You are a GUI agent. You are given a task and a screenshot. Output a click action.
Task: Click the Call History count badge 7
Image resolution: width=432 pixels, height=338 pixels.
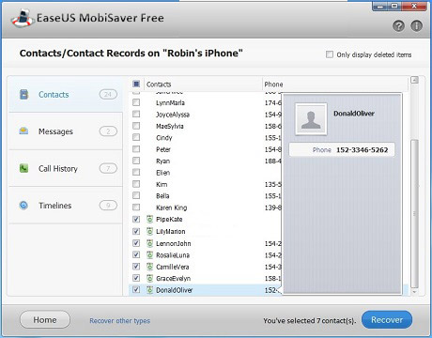pyautogui.click(x=108, y=168)
